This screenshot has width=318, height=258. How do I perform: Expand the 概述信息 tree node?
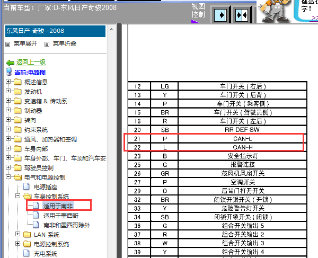click(x=8, y=81)
